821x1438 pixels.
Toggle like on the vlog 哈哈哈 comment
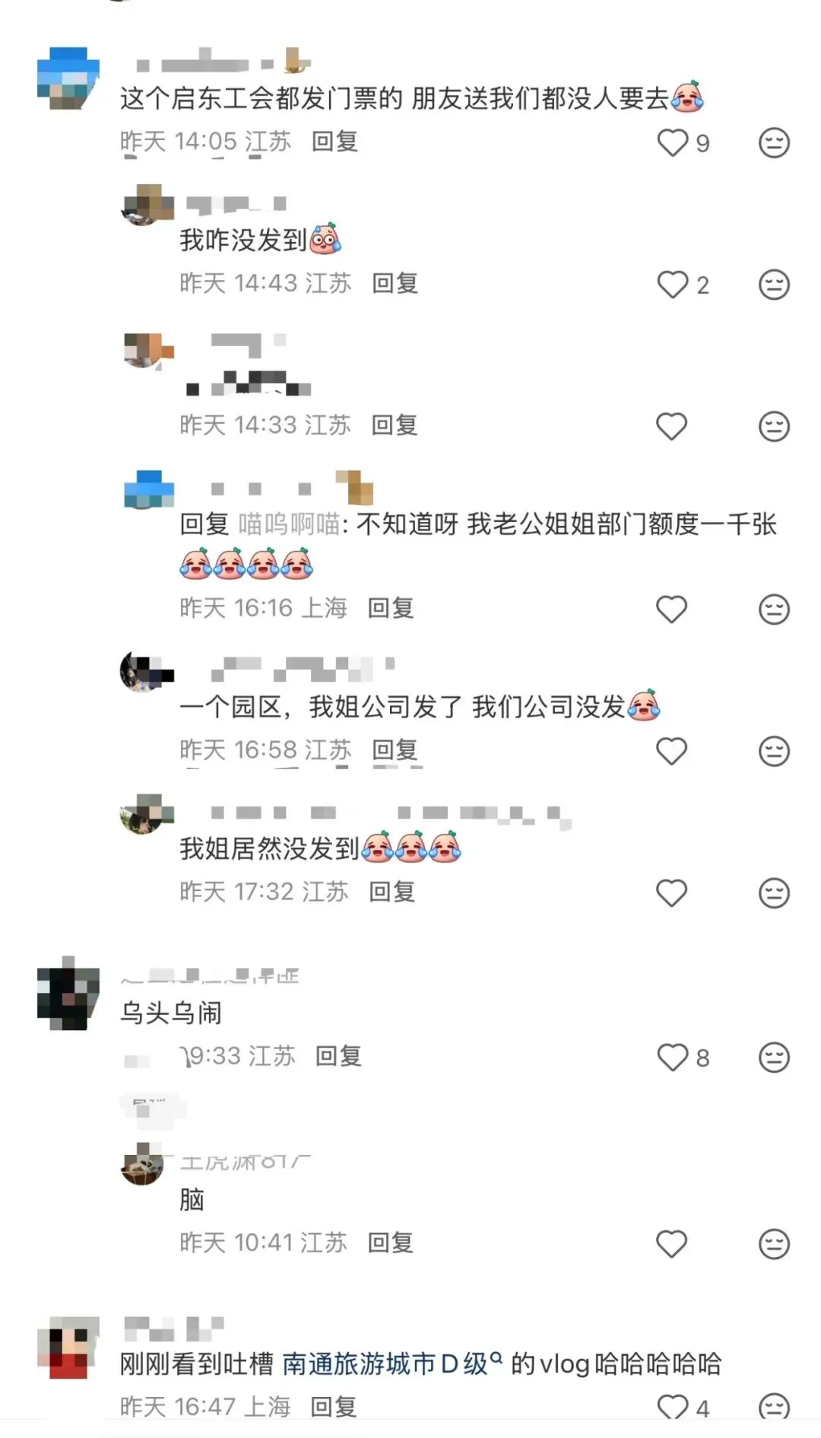(x=672, y=1407)
